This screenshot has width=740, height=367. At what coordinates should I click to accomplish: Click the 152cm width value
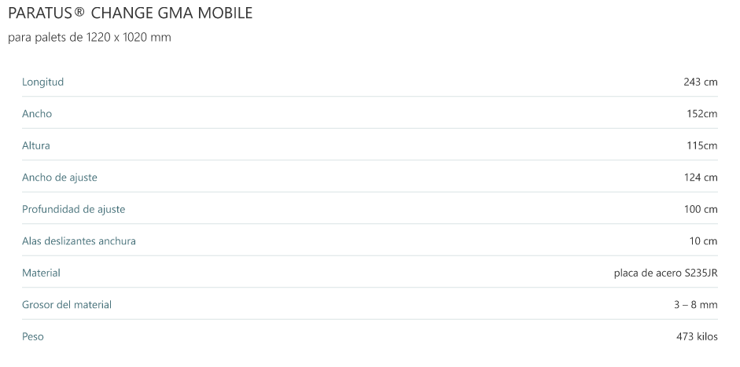click(x=701, y=114)
